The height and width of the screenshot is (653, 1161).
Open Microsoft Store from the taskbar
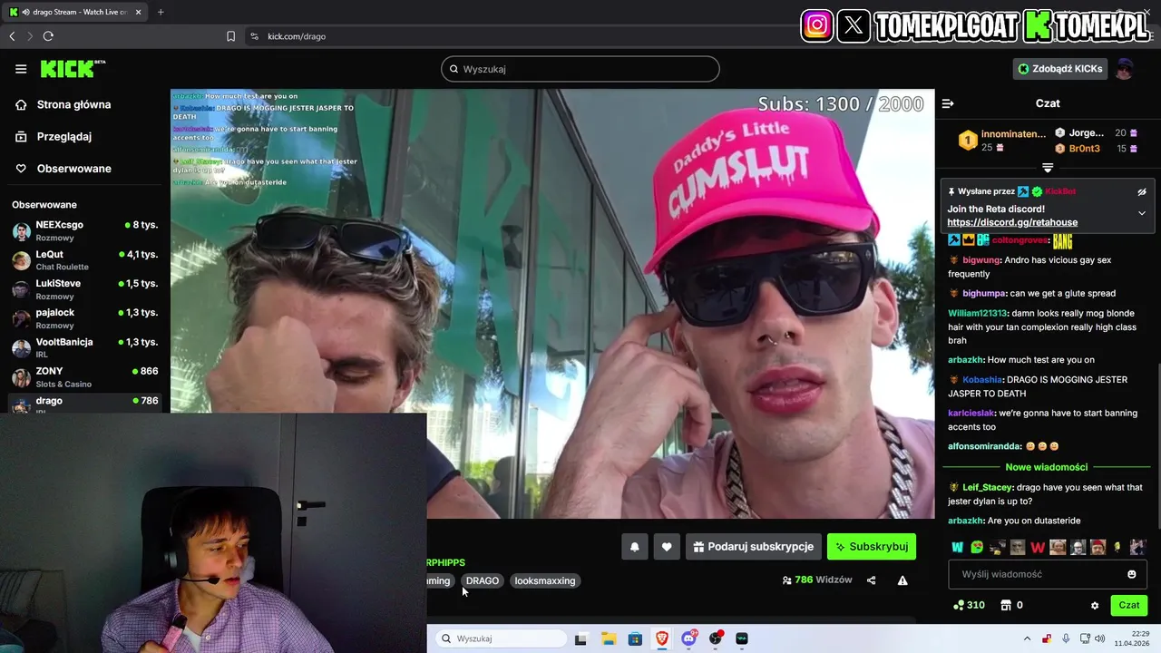[635, 638]
